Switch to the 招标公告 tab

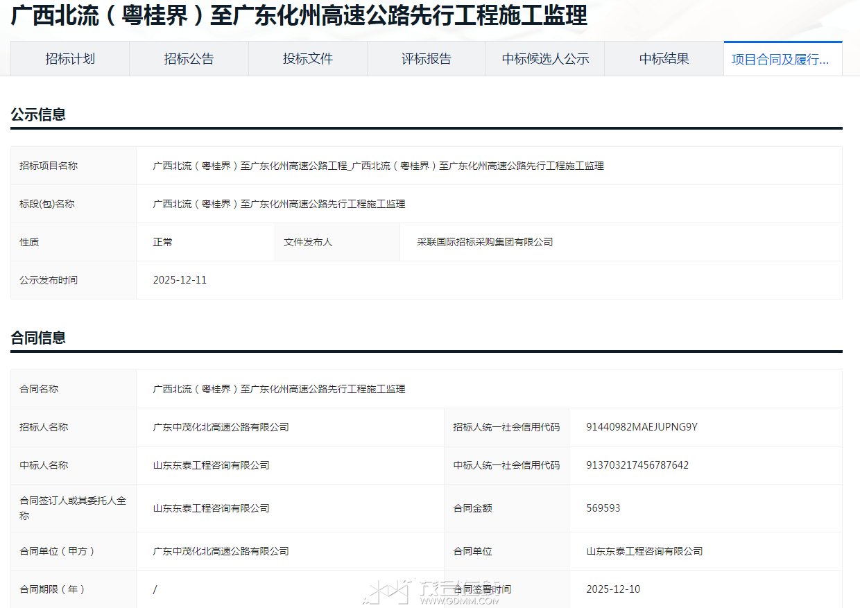(189, 59)
